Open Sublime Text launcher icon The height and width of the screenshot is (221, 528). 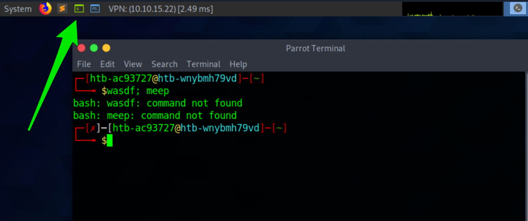62,8
